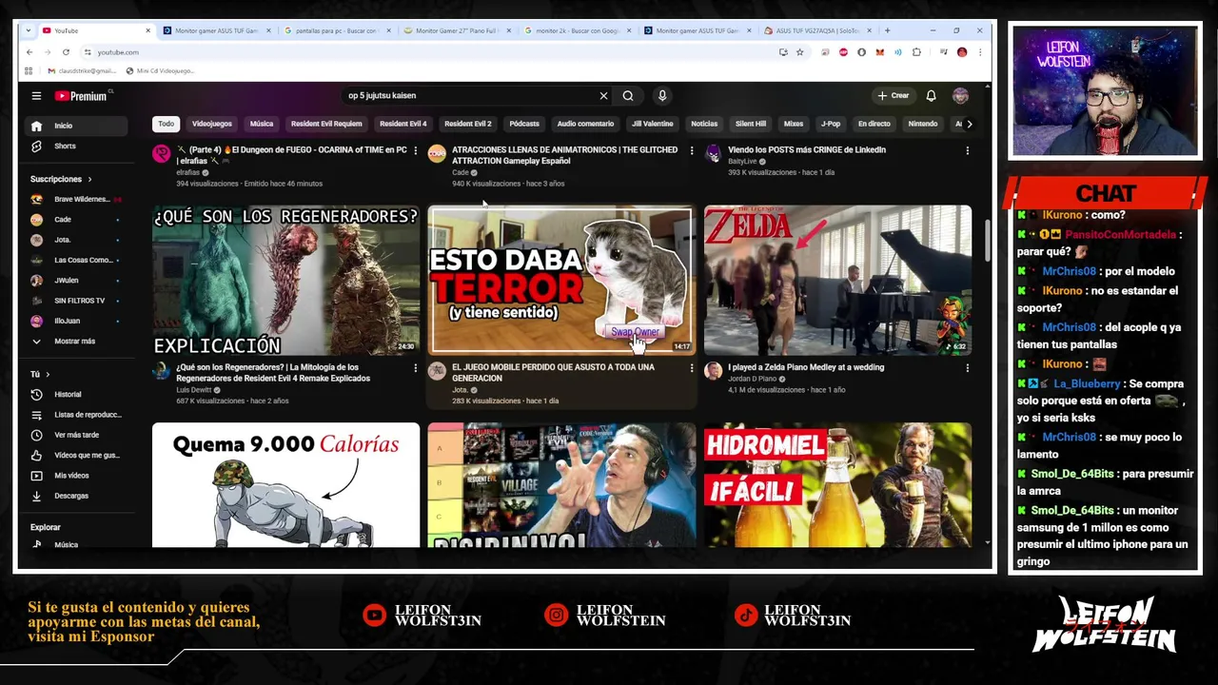Open Shorts in the sidebar
Image resolution: width=1218 pixels, height=685 pixels.
point(77,147)
